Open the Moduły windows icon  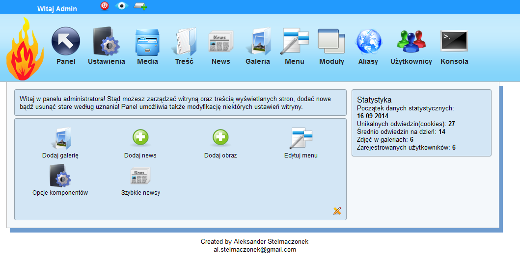click(x=331, y=41)
